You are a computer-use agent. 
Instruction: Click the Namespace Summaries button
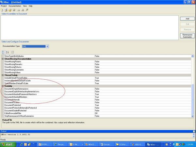pos(187,36)
